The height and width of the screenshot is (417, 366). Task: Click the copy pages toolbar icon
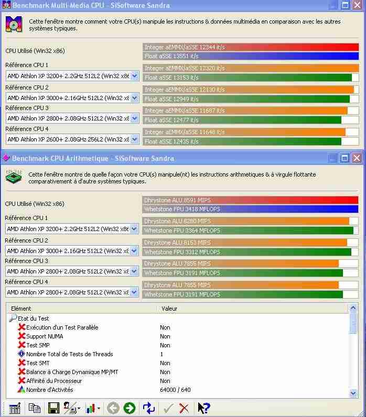[34, 408]
